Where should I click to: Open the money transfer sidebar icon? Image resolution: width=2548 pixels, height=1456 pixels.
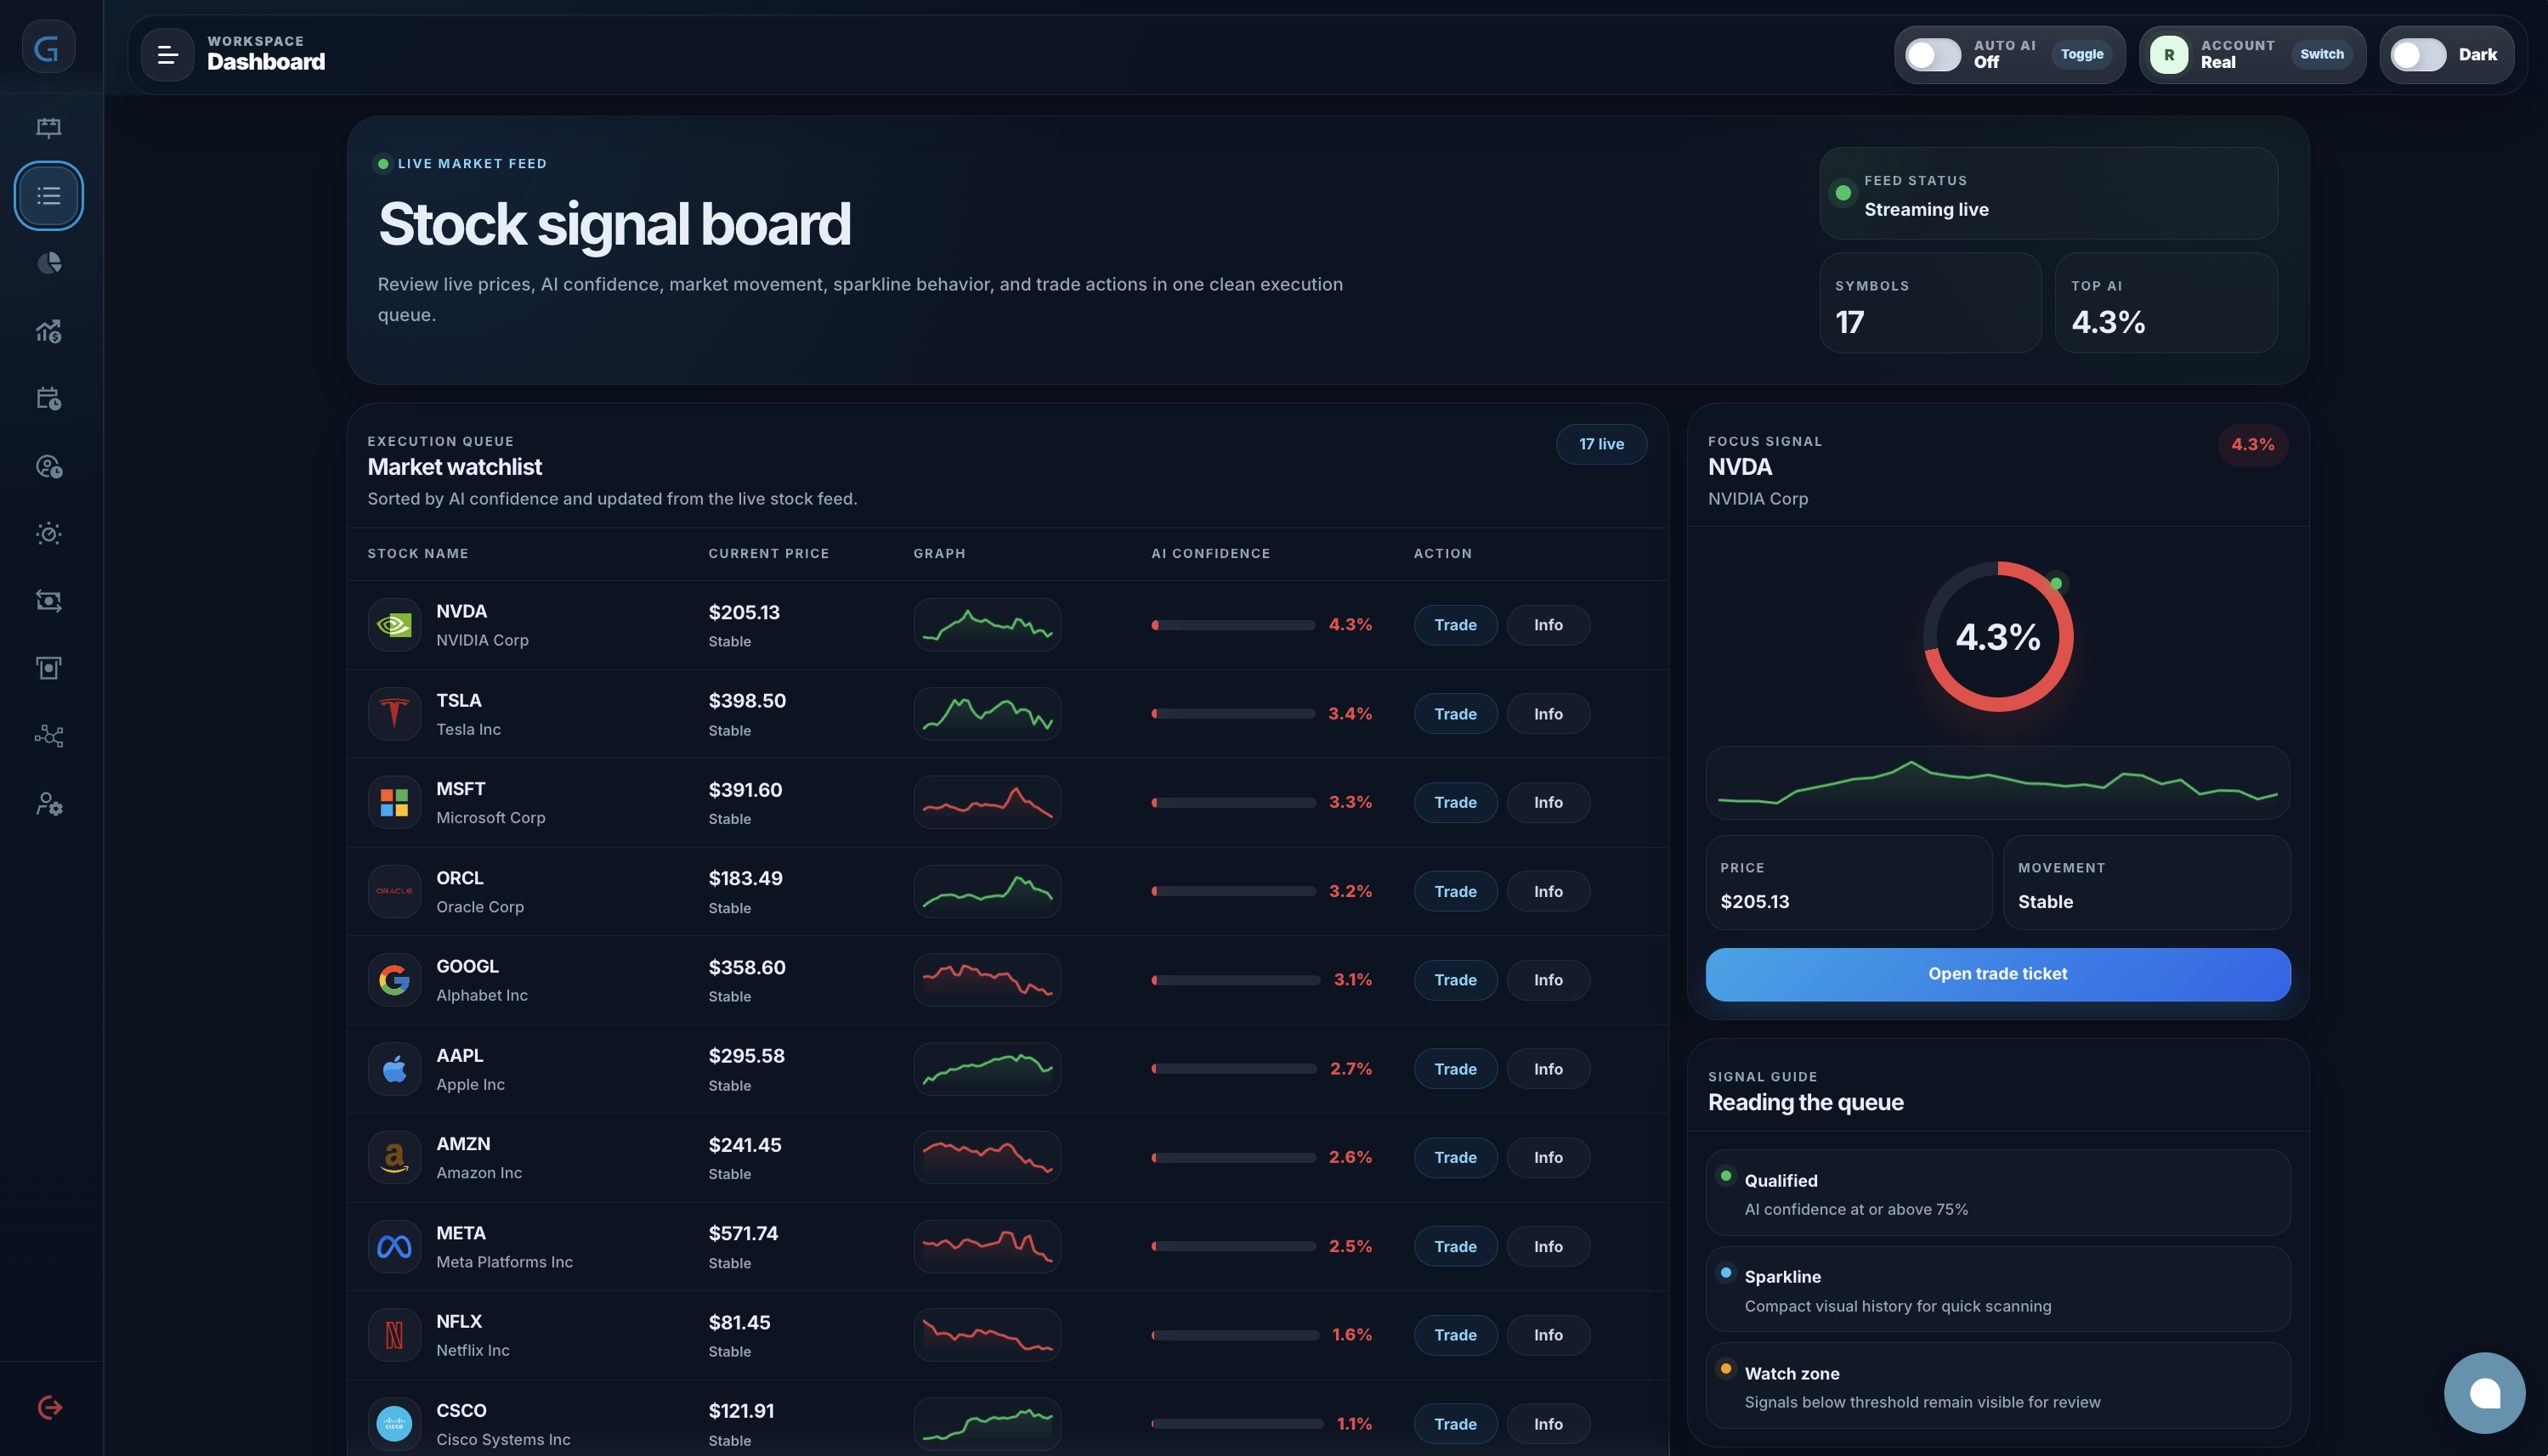point(49,601)
